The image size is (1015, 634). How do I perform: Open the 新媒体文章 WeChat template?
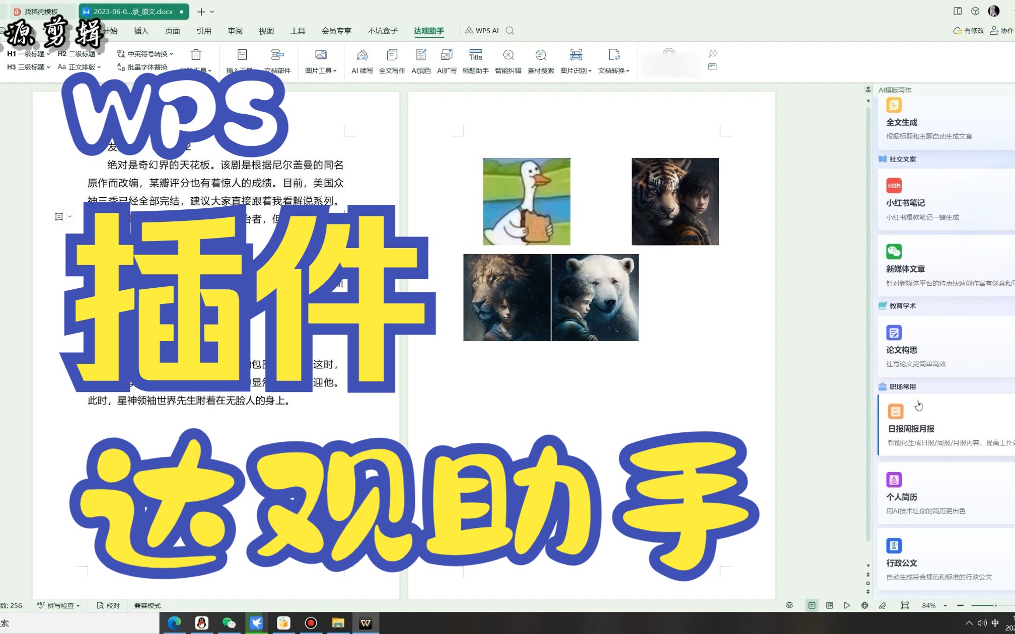coord(947,266)
